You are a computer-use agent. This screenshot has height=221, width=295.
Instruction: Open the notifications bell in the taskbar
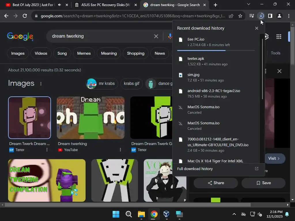click(287, 214)
